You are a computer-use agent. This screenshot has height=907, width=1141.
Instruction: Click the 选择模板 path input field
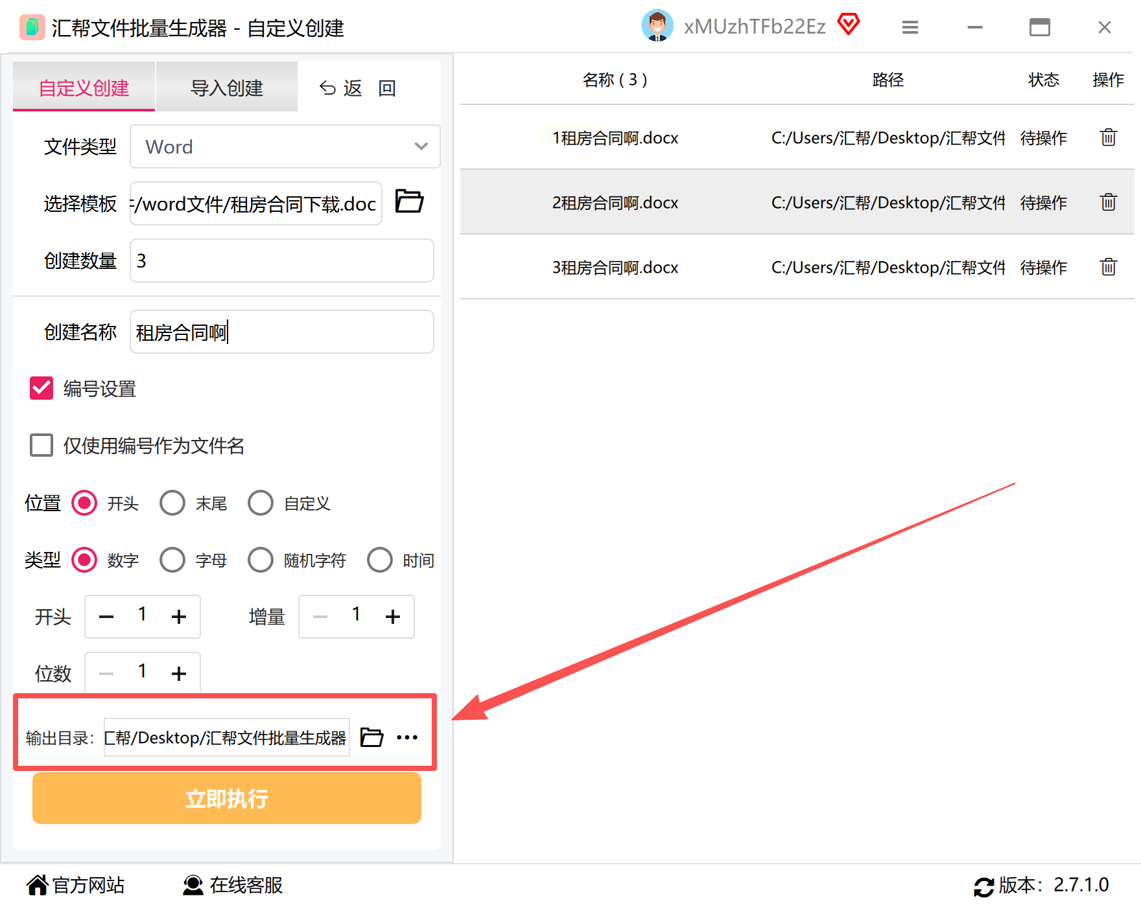256,203
